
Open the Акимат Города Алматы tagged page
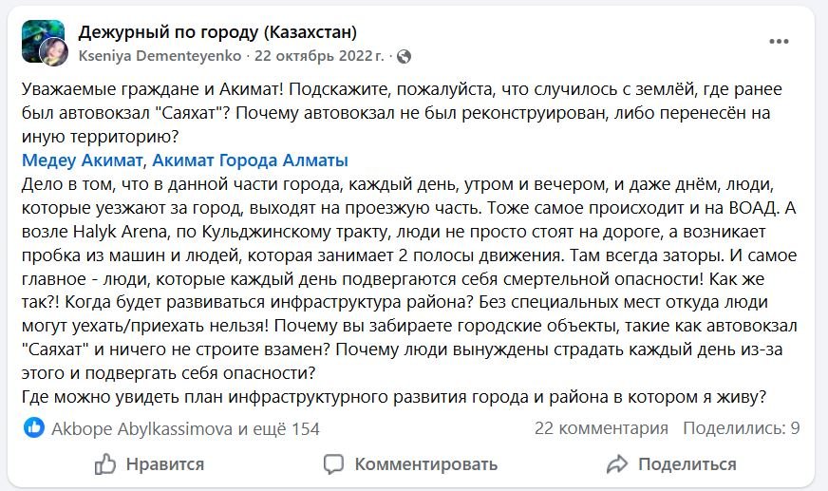coord(250,160)
